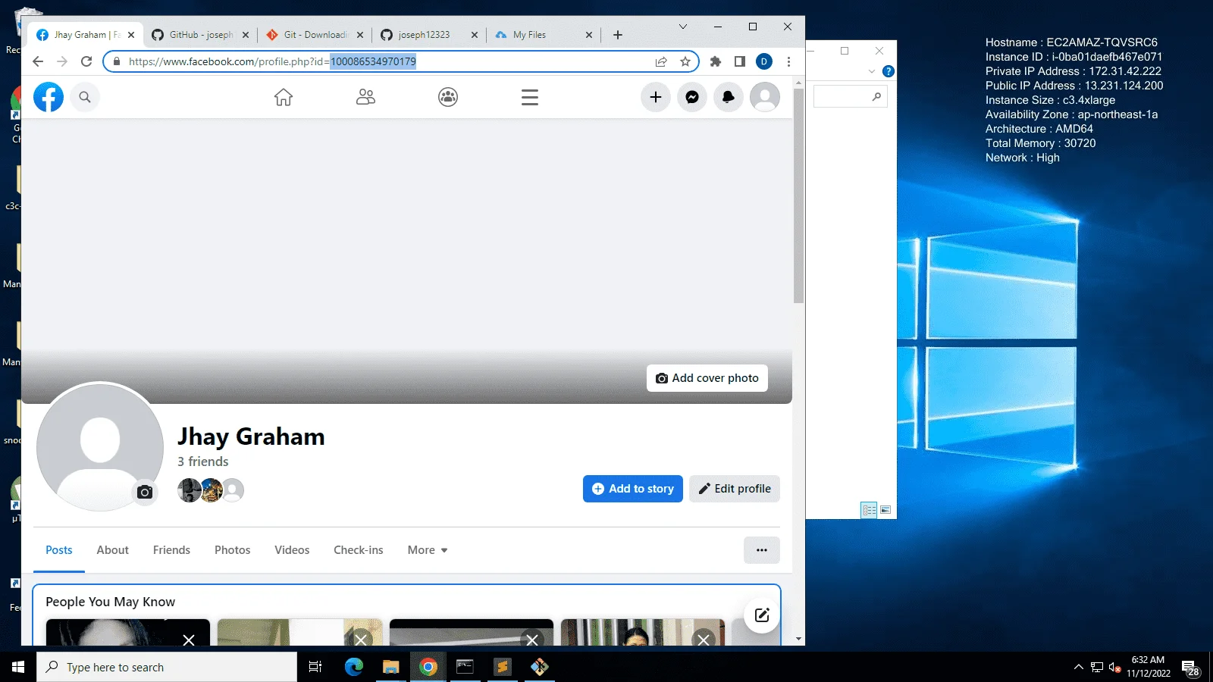Dismiss the third People You May Know card

point(532,640)
